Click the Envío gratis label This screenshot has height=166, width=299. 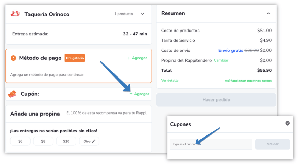[x=231, y=50]
